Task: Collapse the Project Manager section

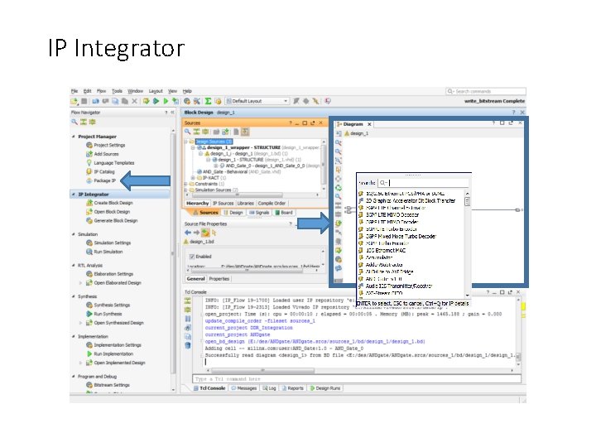Action: tap(74, 137)
